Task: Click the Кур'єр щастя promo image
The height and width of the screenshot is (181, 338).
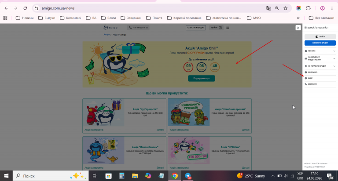Action: point(103,112)
